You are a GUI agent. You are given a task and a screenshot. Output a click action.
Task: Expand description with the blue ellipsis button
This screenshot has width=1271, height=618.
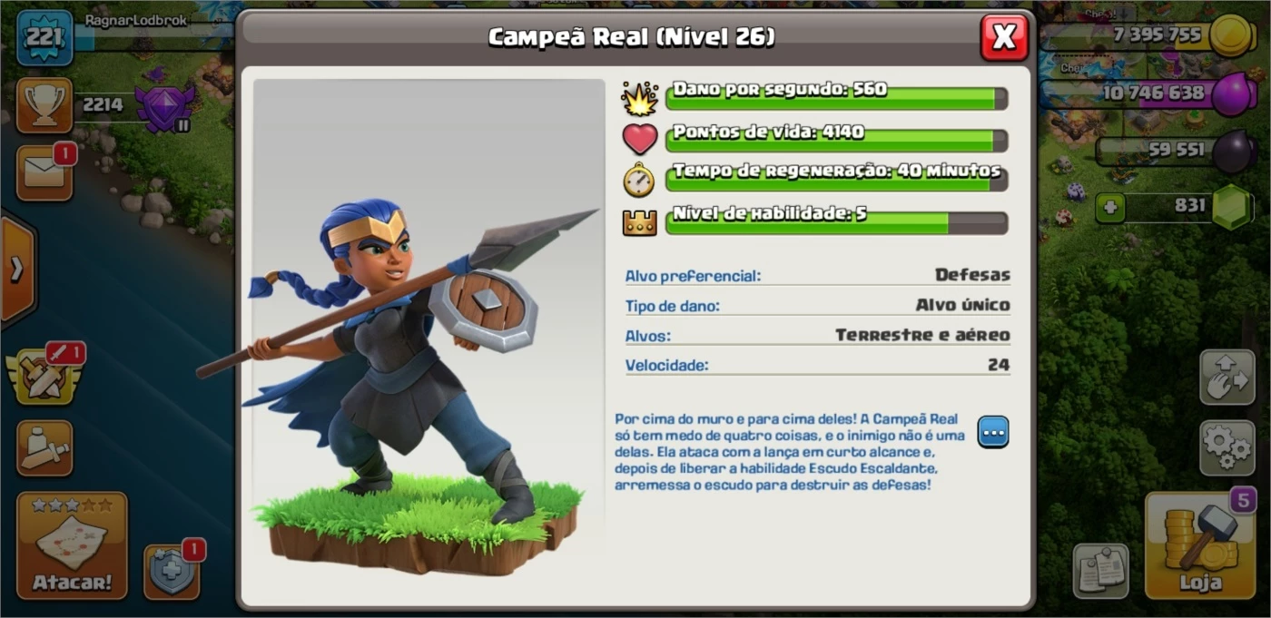tap(993, 432)
